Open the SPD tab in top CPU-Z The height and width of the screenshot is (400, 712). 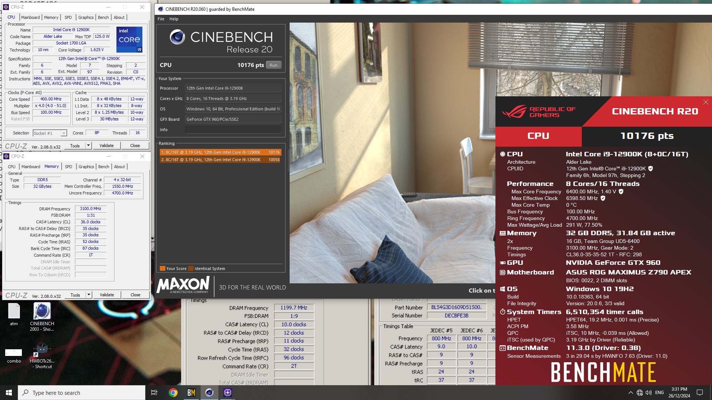[x=68, y=17]
